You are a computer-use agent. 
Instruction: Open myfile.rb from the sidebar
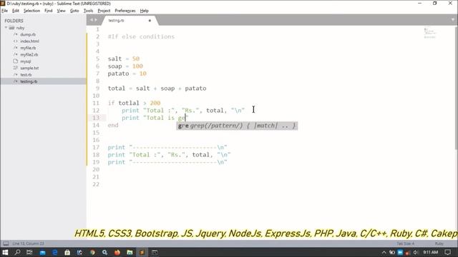pos(28,48)
